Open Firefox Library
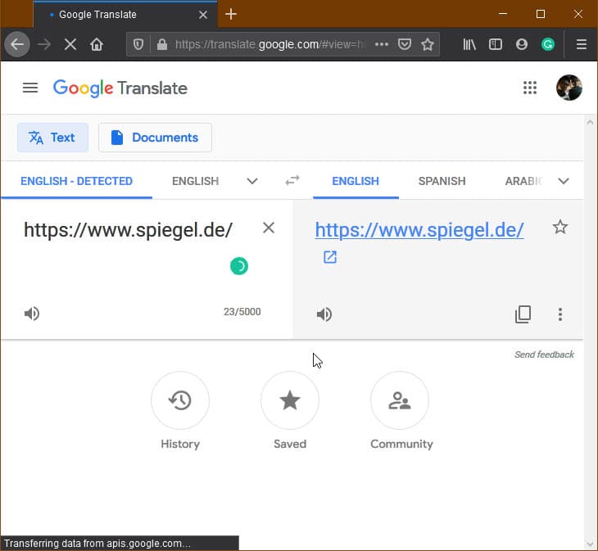598x551 pixels. pos(469,44)
